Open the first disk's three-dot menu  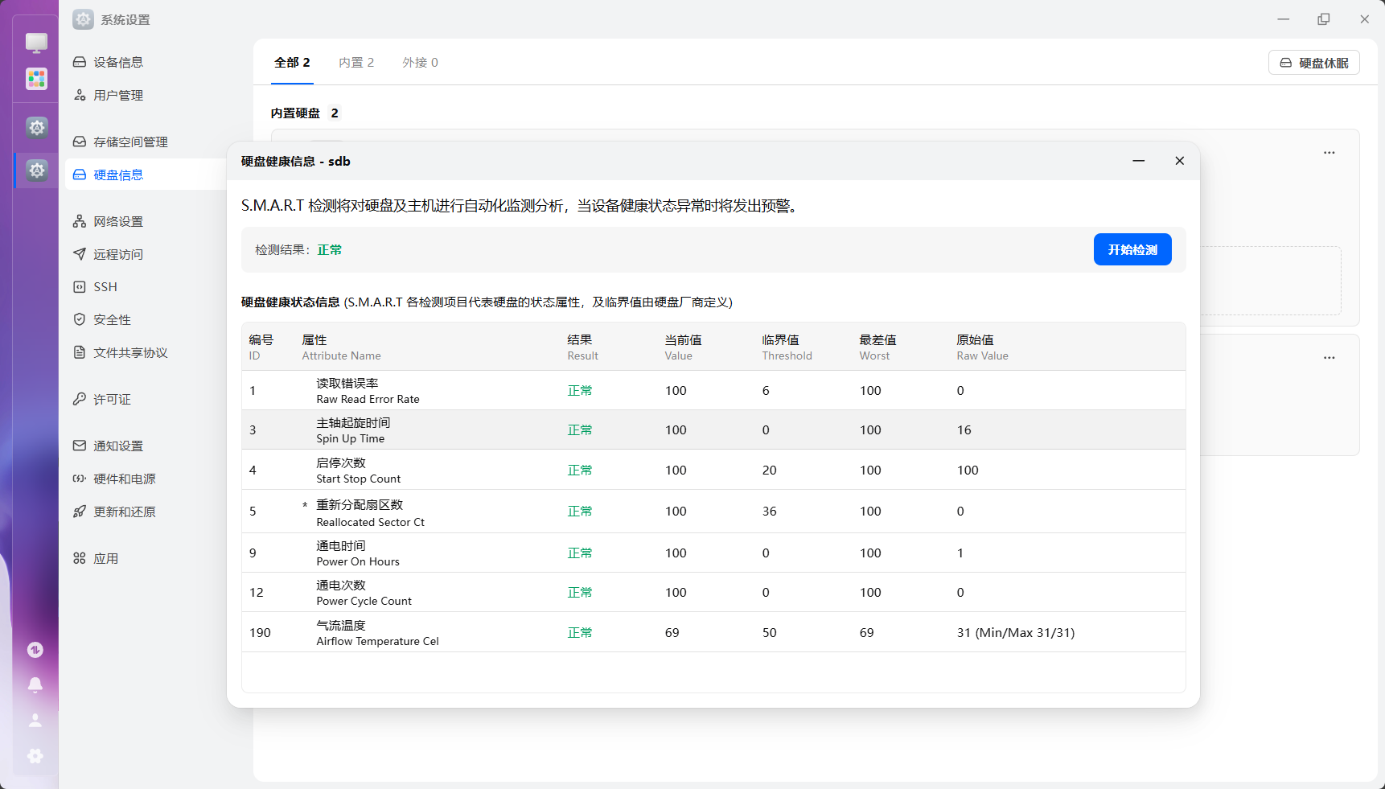pos(1329,153)
